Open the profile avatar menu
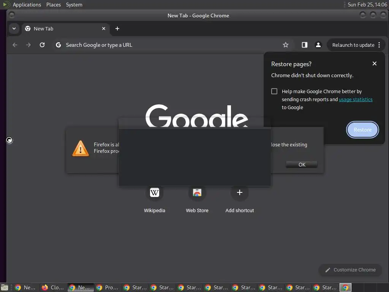Viewport: 389px width, 292px height. pyautogui.click(x=318, y=45)
